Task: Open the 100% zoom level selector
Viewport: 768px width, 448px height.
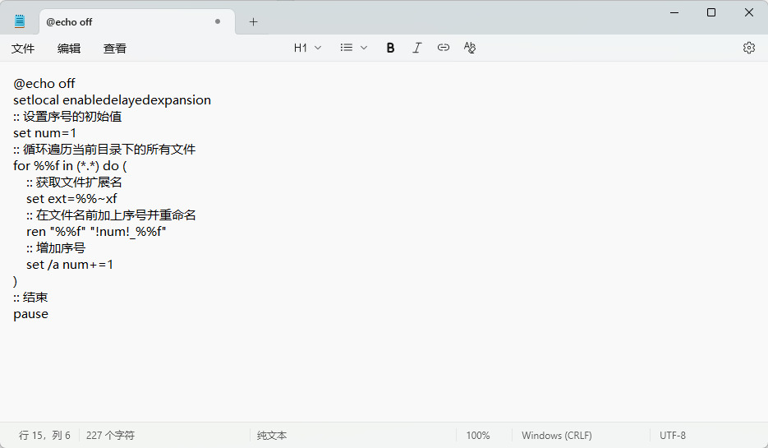Action: pos(478,436)
